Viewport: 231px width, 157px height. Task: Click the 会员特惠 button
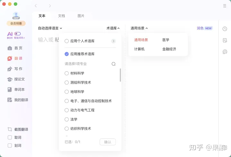(16, 23)
